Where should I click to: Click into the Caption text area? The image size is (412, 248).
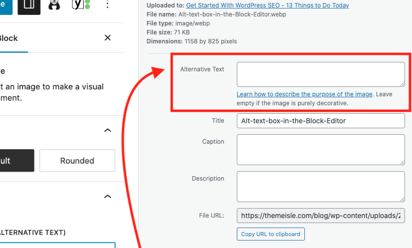point(320,150)
